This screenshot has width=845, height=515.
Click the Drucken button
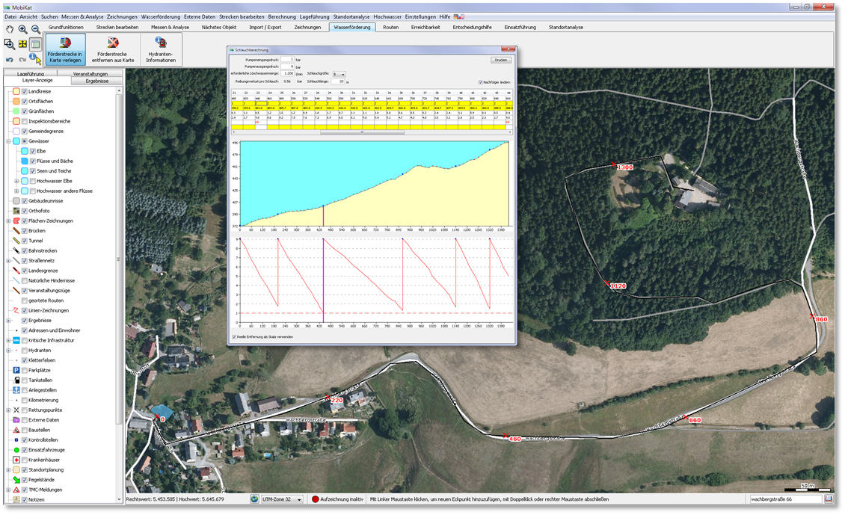pyautogui.click(x=500, y=60)
